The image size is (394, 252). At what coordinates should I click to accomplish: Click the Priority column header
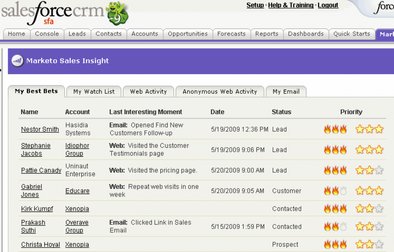(x=351, y=112)
